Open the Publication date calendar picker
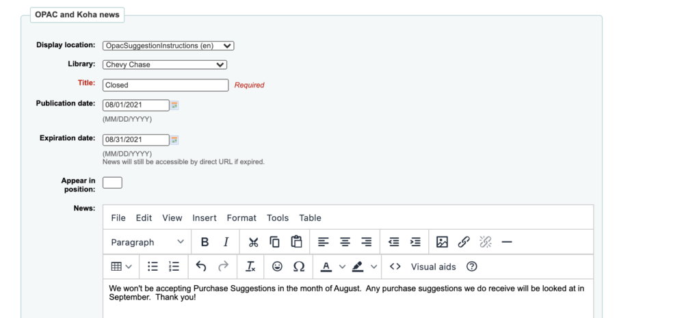This screenshot has height=318, width=684. (174, 105)
